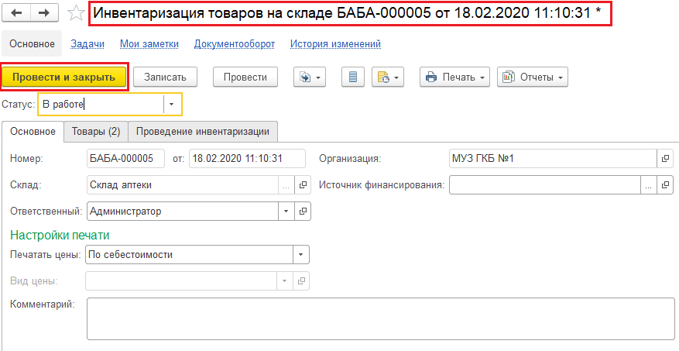Open the Ответственный Администратор record icon
Image resolution: width=679 pixels, height=351 pixels.
pyautogui.click(x=303, y=212)
